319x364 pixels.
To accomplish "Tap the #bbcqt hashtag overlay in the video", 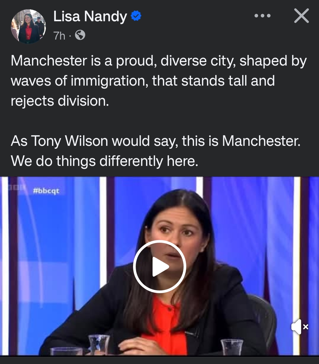I will (46, 191).
